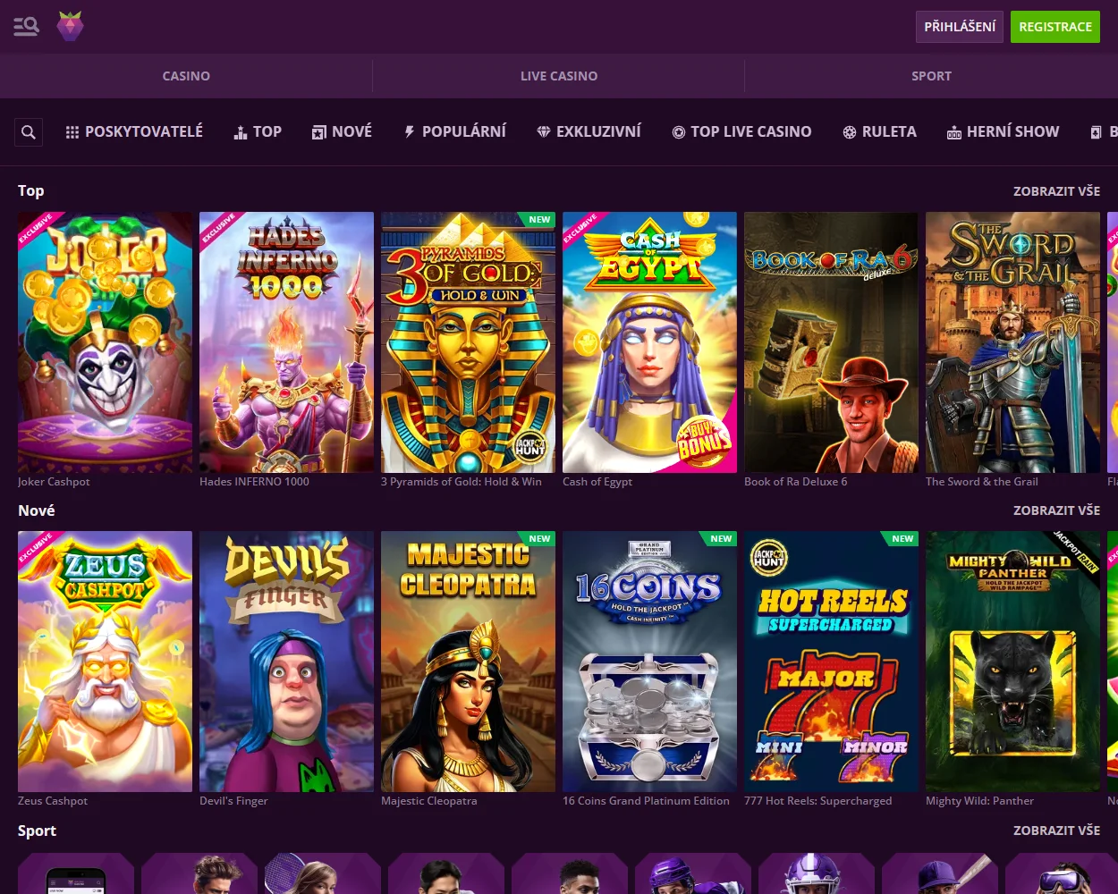Select the Populární lightning icon
Screen dimensions: 1118x894
[409, 131]
